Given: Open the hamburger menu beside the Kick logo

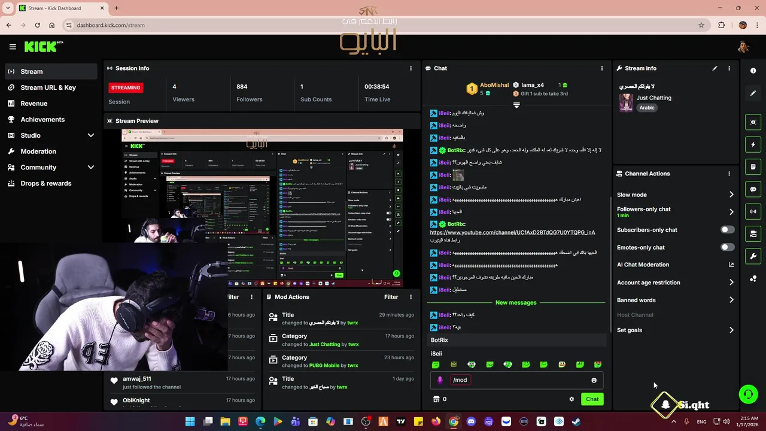Looking at the screenshot, I should pos(13,47).
